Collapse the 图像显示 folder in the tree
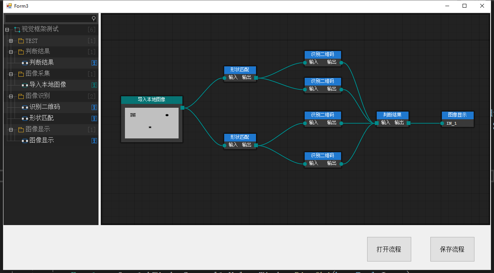 [11, 130]
